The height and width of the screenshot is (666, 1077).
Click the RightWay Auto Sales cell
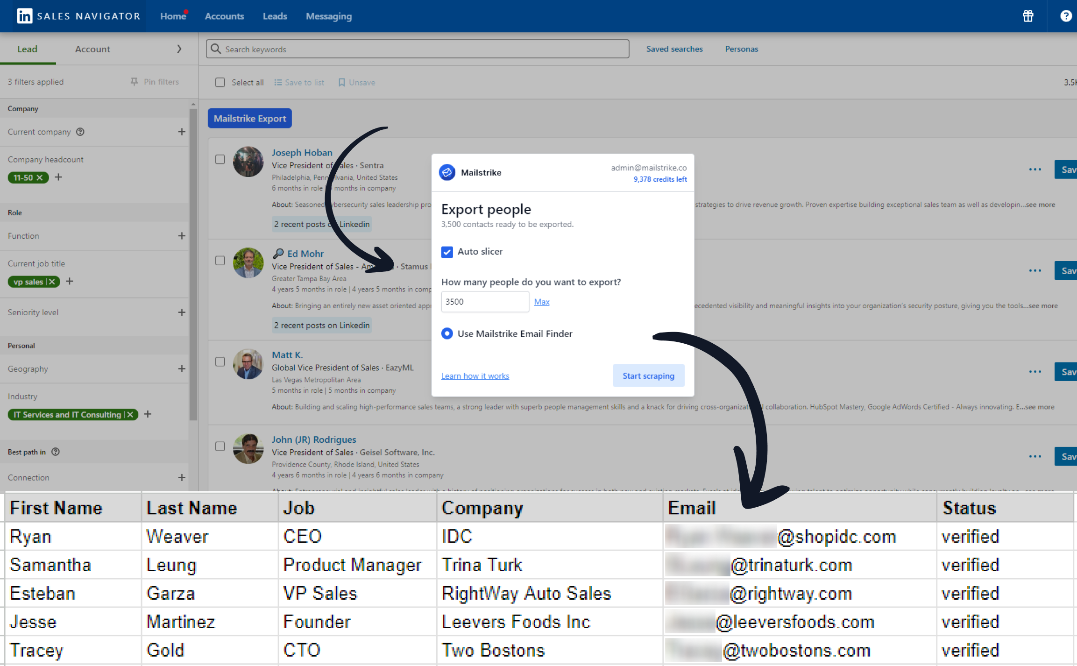coord(550,593)
